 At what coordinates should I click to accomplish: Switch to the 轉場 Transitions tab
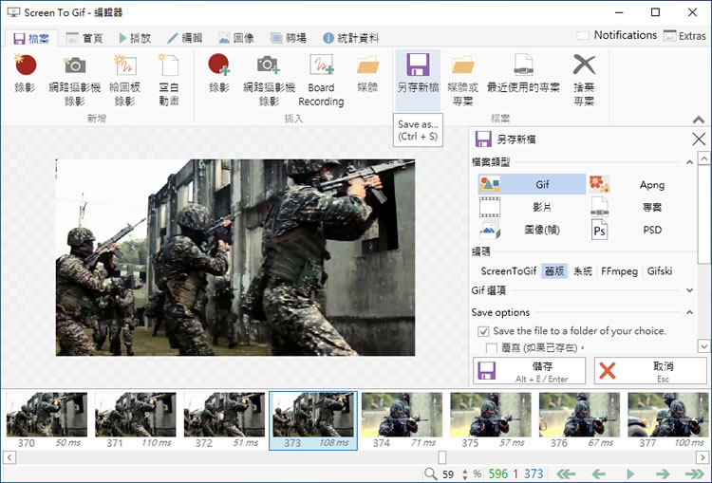click(x=289, y=38)
